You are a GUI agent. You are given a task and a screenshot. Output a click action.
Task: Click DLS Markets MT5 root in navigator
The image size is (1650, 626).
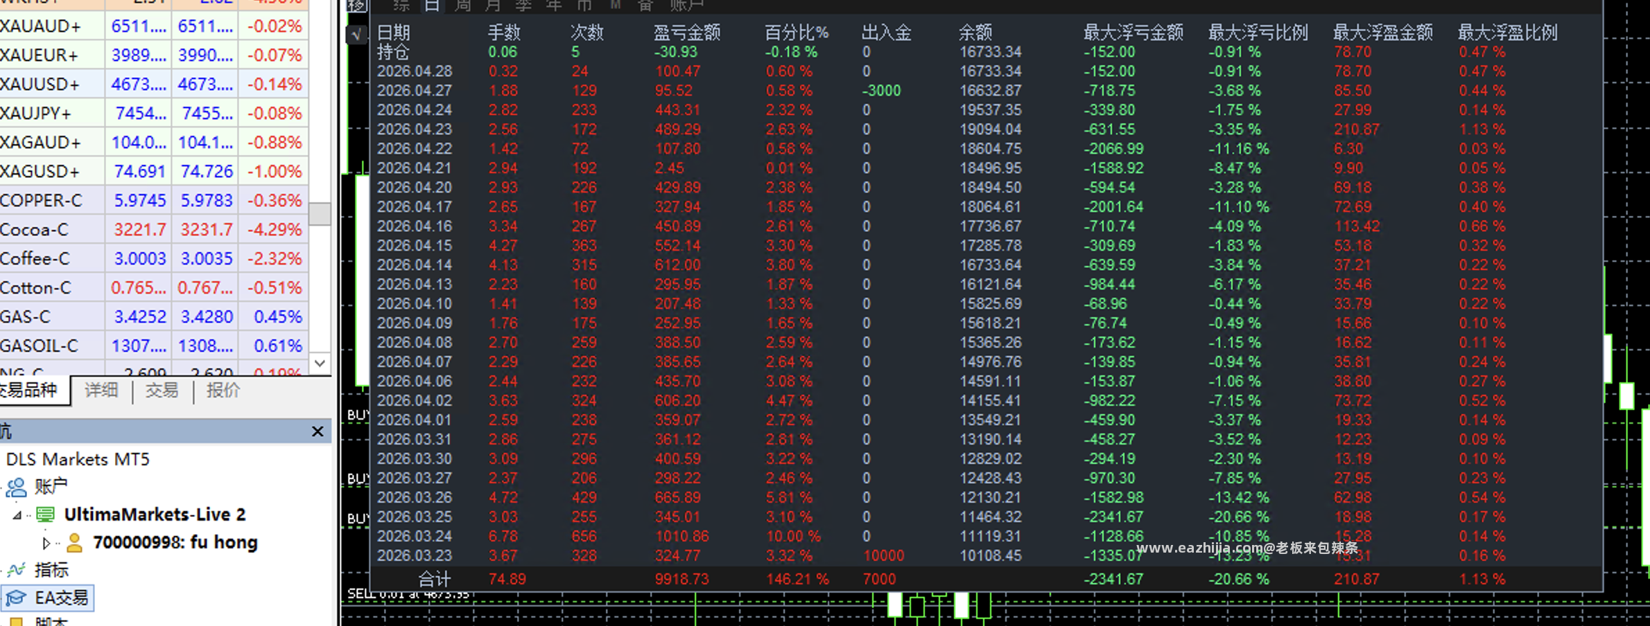(x=78, y=459)
